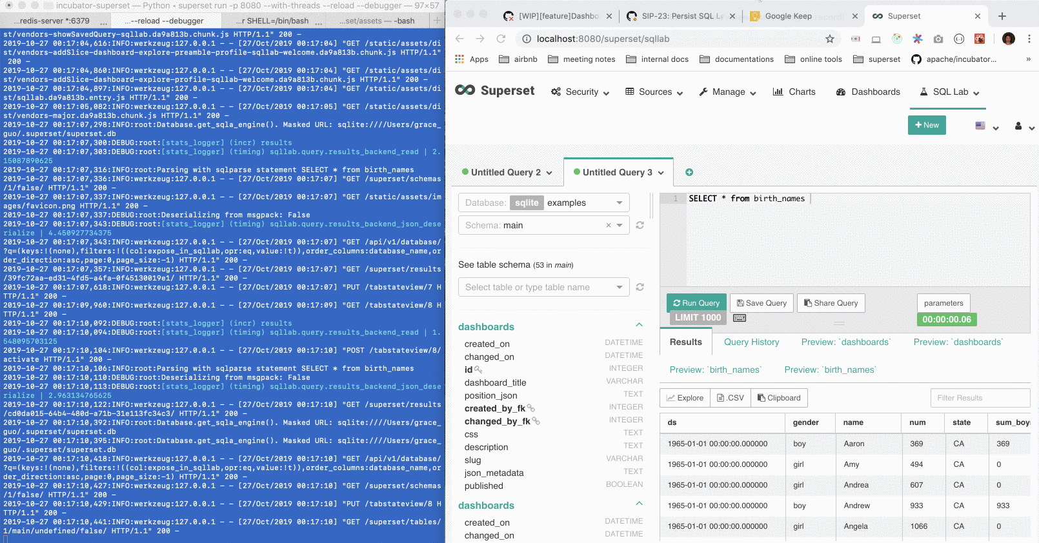Switch to the Results tab
1039x543 pixels.
686,342
